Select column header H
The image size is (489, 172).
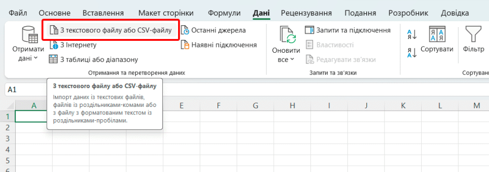coord(292,105)
